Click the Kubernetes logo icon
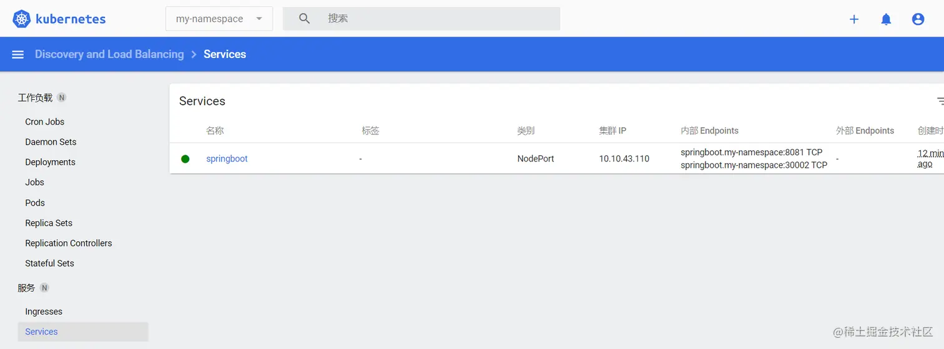Screen dimensions: 944x349 [x=22, y=19]
